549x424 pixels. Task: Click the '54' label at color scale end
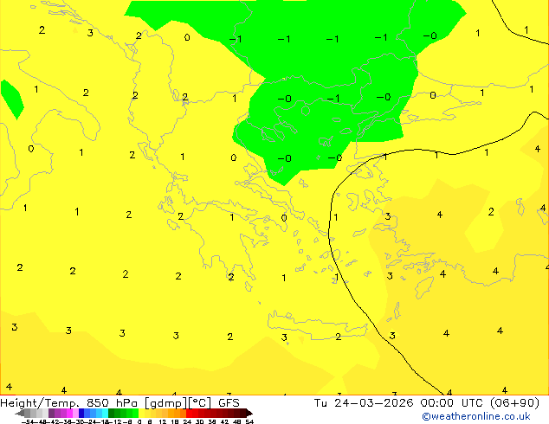249,421
